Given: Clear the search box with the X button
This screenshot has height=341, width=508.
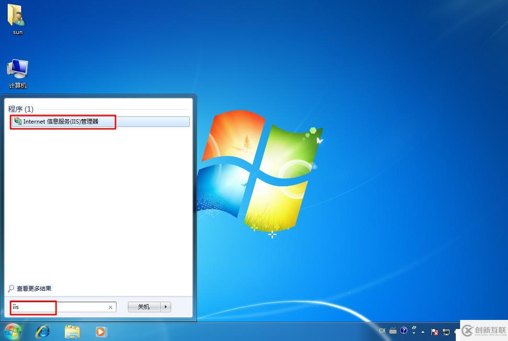Looking at the screenshot, I should click(x=110, y=307).
